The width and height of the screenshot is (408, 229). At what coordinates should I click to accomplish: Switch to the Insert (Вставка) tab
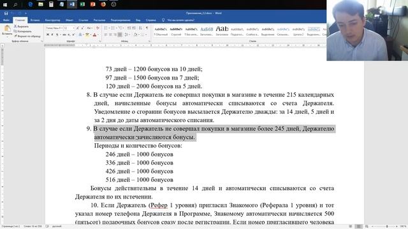click(35, 20)
